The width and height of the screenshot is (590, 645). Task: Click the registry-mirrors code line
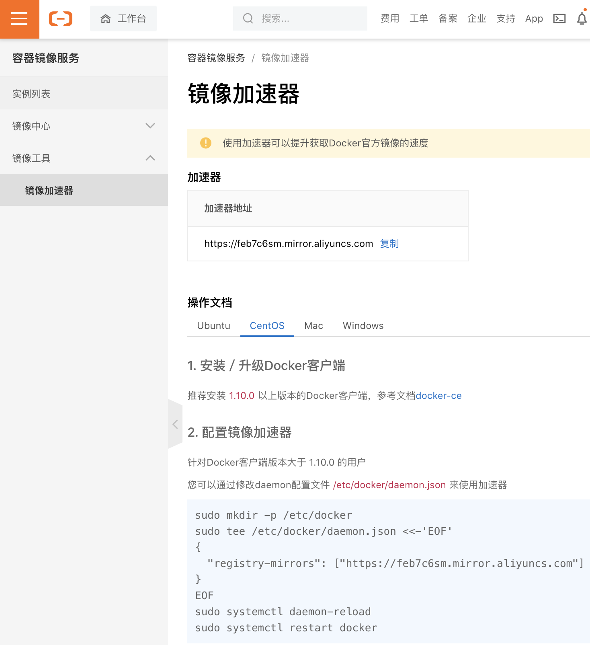(x=395, y=563)
